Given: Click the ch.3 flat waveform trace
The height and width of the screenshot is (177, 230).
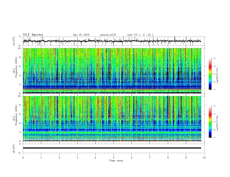Looking at the screenshot, I should pyautogui.click(x=112, y=148).
